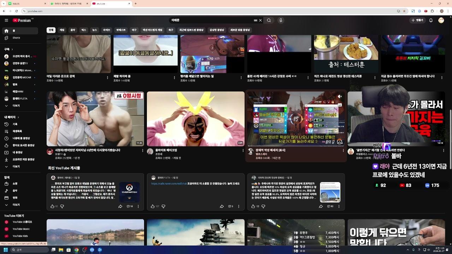The height and width of the screenshot is (254, 452).
Task: Open the three-dot menu on the 홀마이트 메이크업 video
Action: [243, 150]
